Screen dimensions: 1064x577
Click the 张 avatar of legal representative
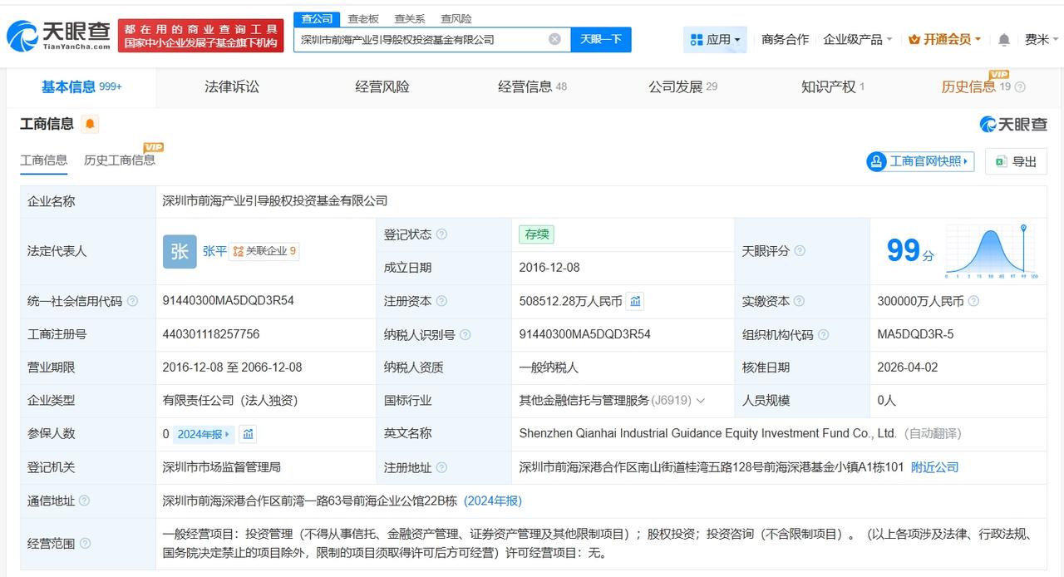coord(180,251)
